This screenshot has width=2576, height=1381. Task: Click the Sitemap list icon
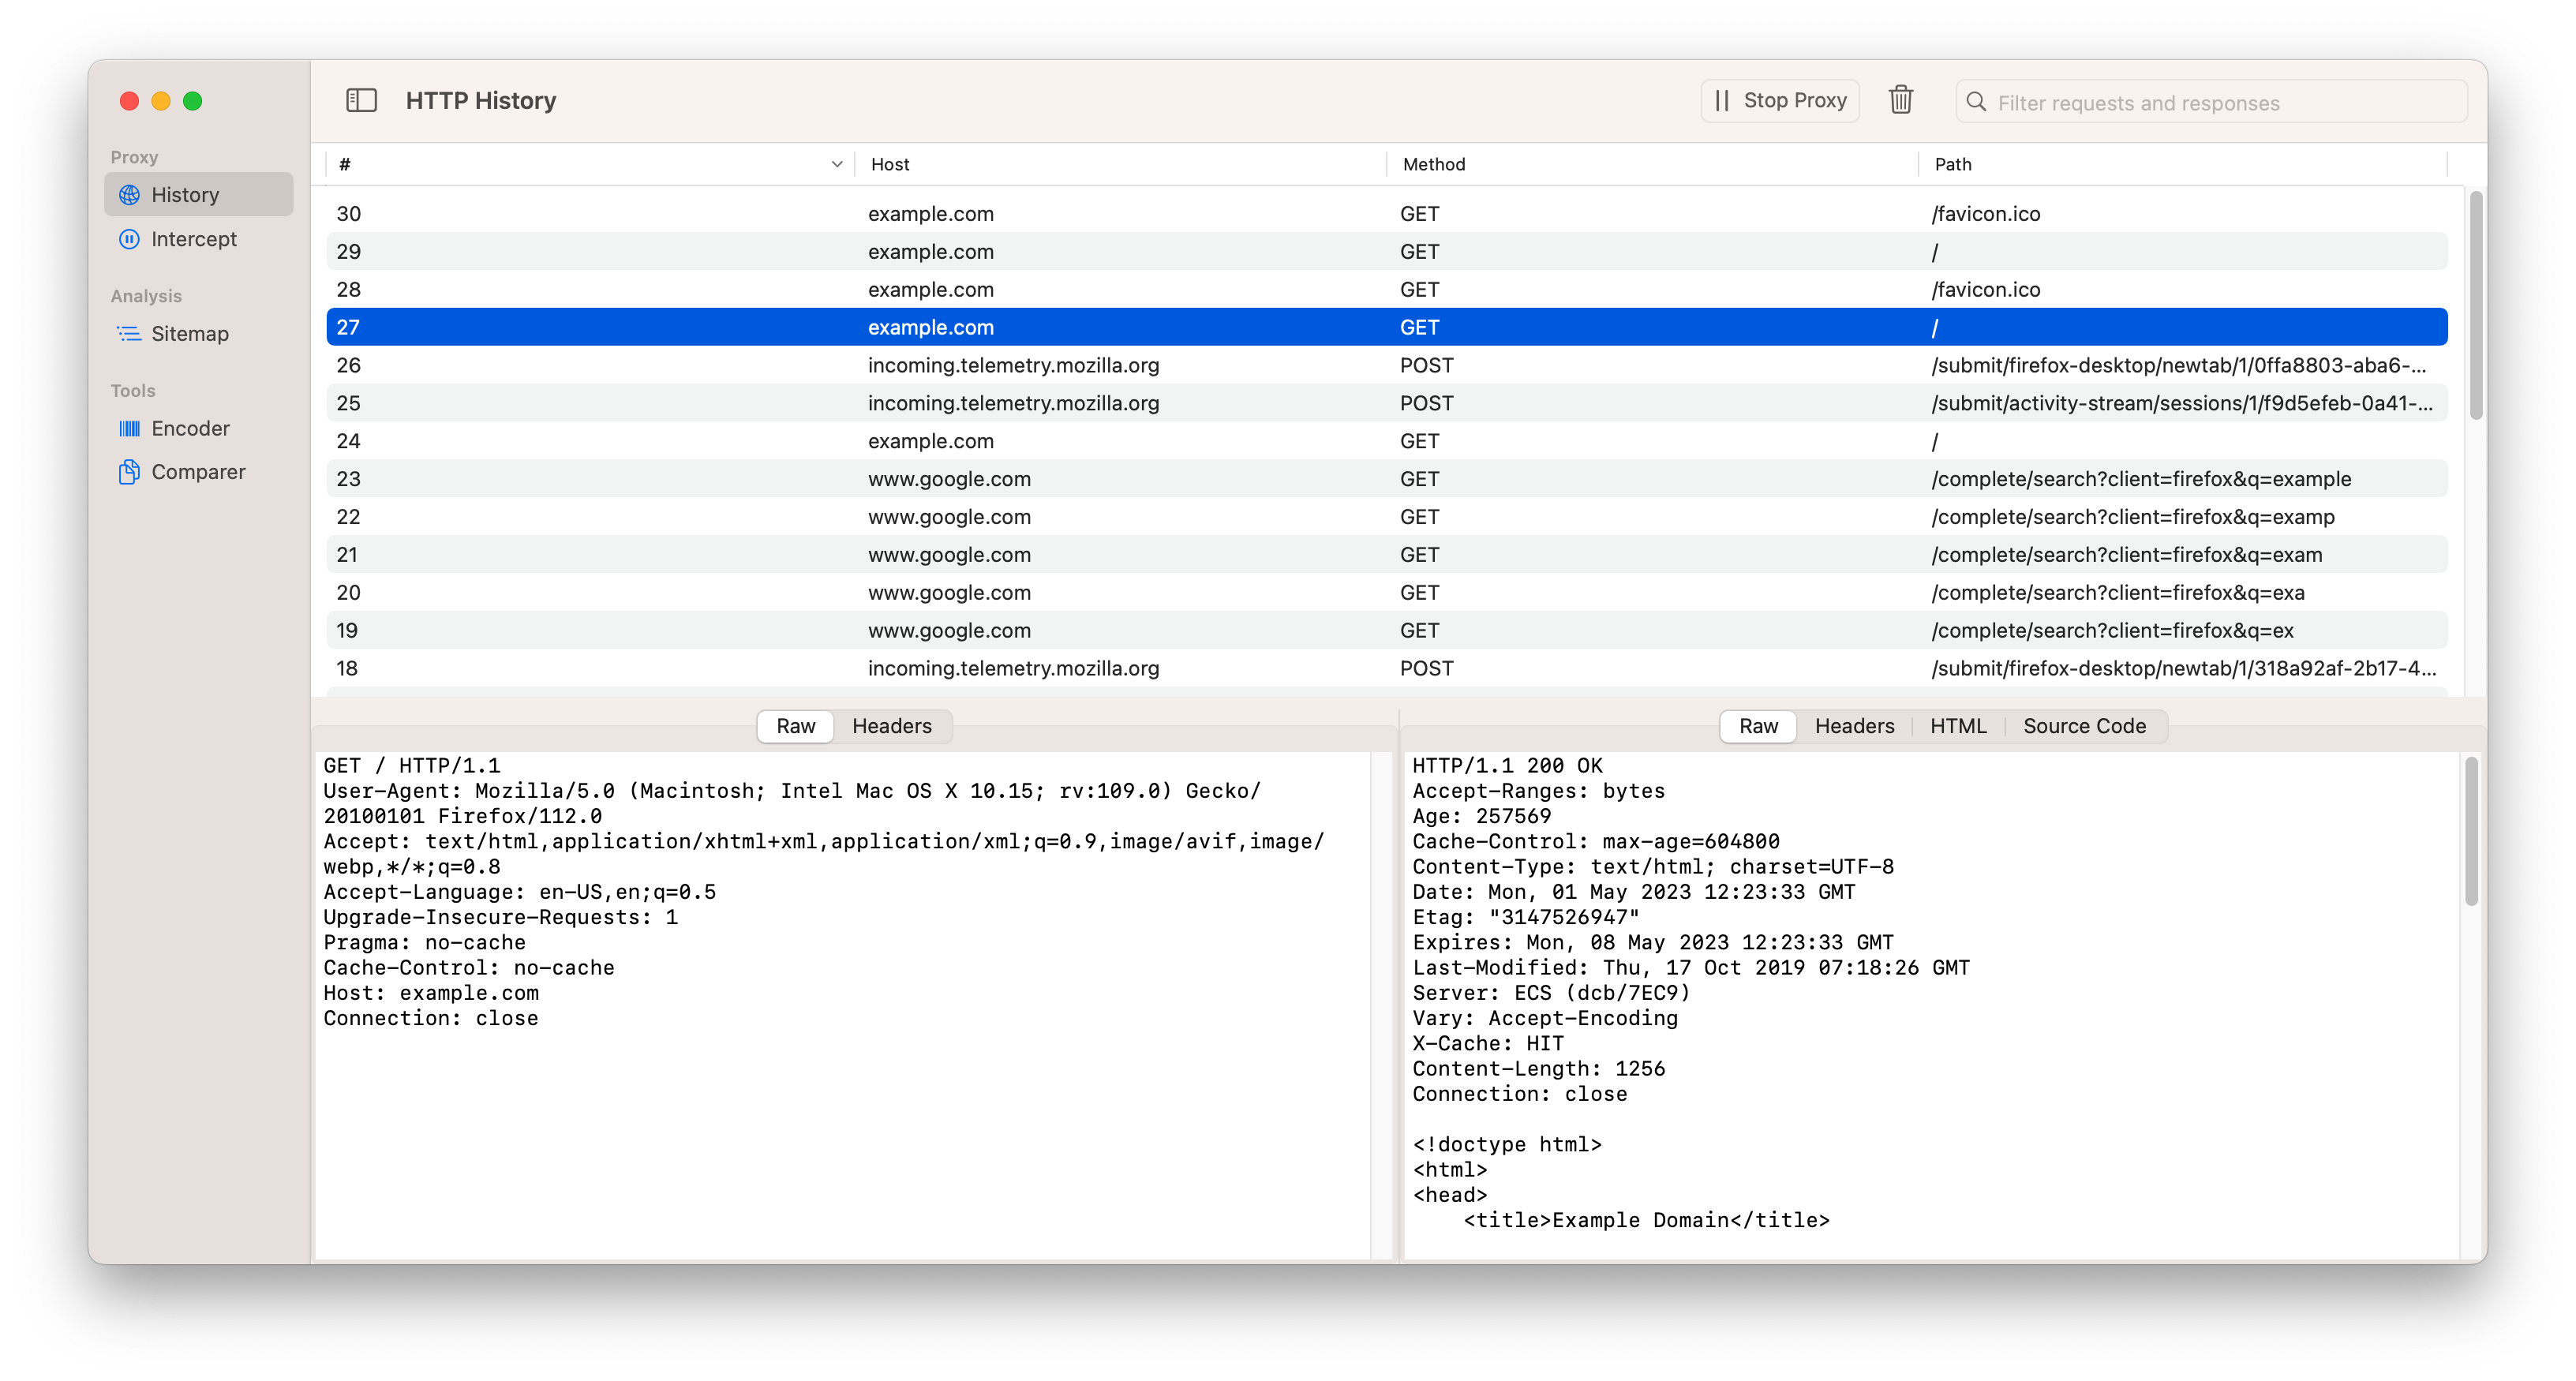pyautogui.click(x=130, y=334)
